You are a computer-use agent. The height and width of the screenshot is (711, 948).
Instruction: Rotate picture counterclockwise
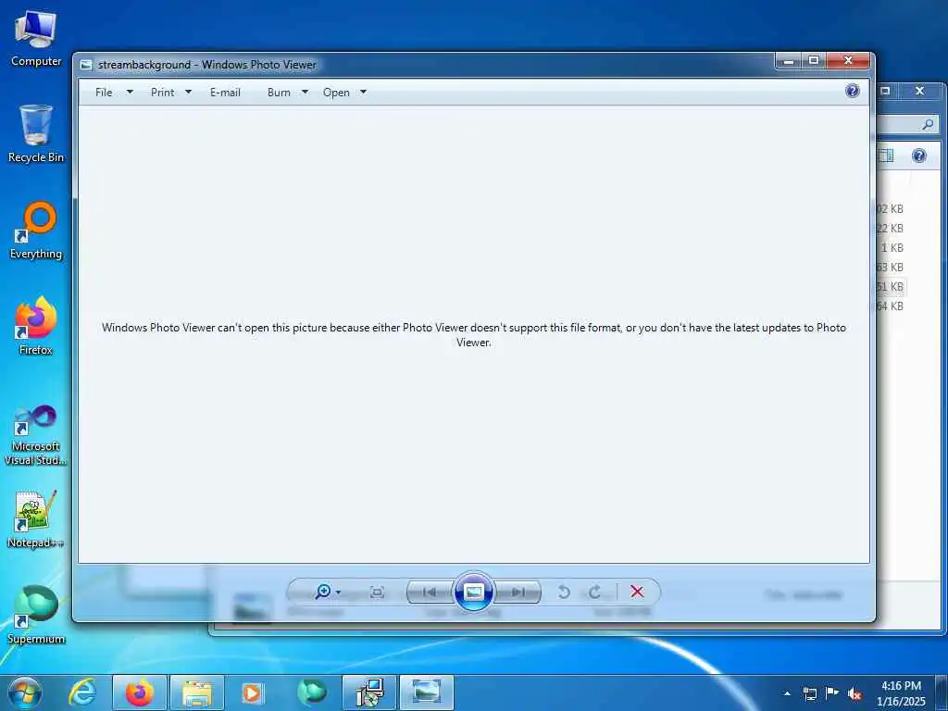point(564,592)
